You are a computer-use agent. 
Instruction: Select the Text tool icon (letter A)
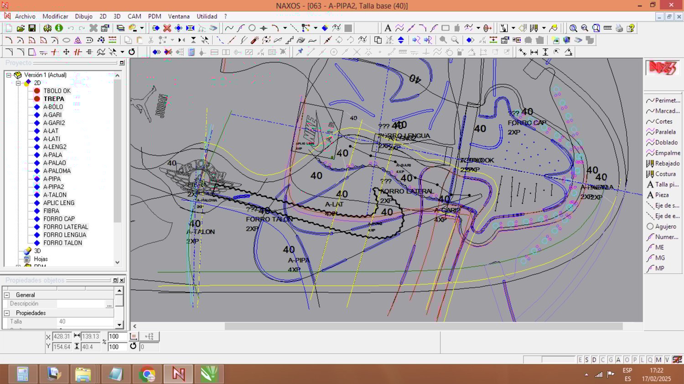pos(388,28)
